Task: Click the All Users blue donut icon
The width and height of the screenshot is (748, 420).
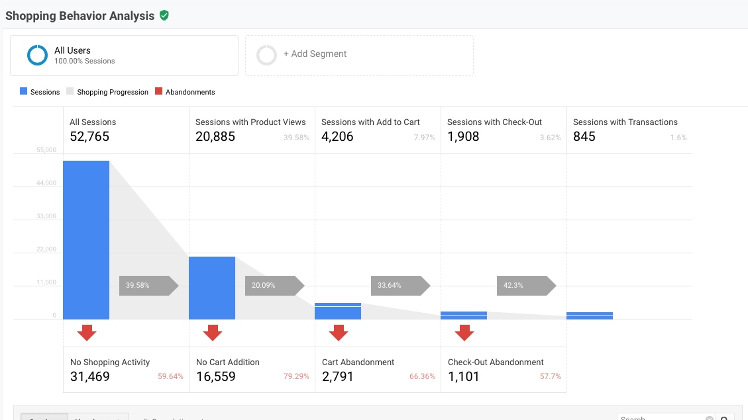Action: tap(37, 56)
